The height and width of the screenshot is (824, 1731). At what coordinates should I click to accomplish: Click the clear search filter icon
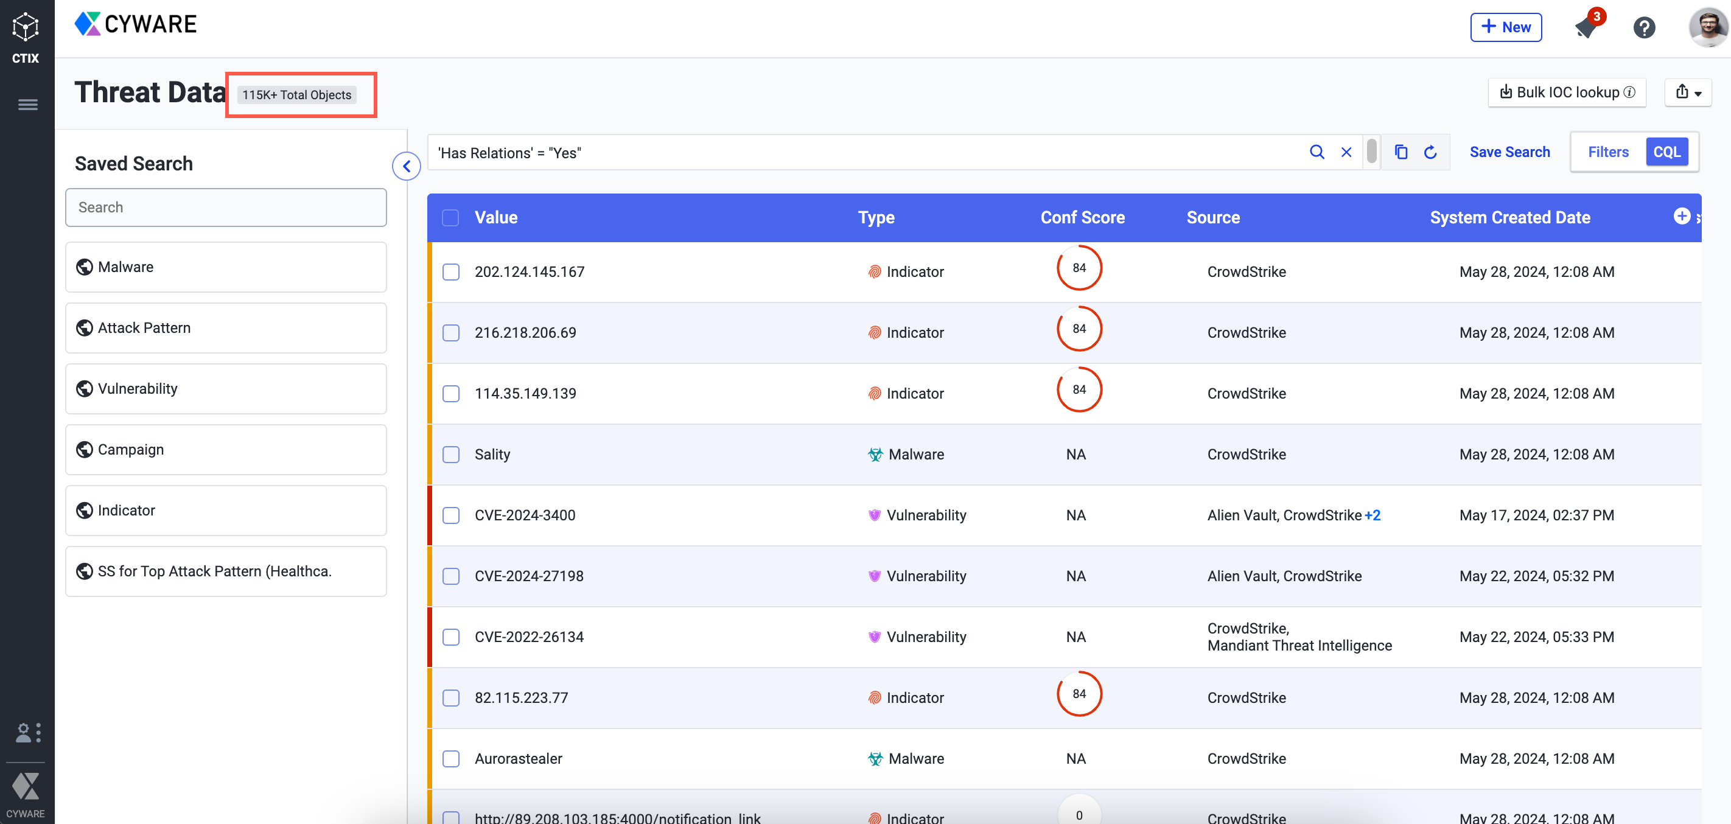coord(1346,152)
